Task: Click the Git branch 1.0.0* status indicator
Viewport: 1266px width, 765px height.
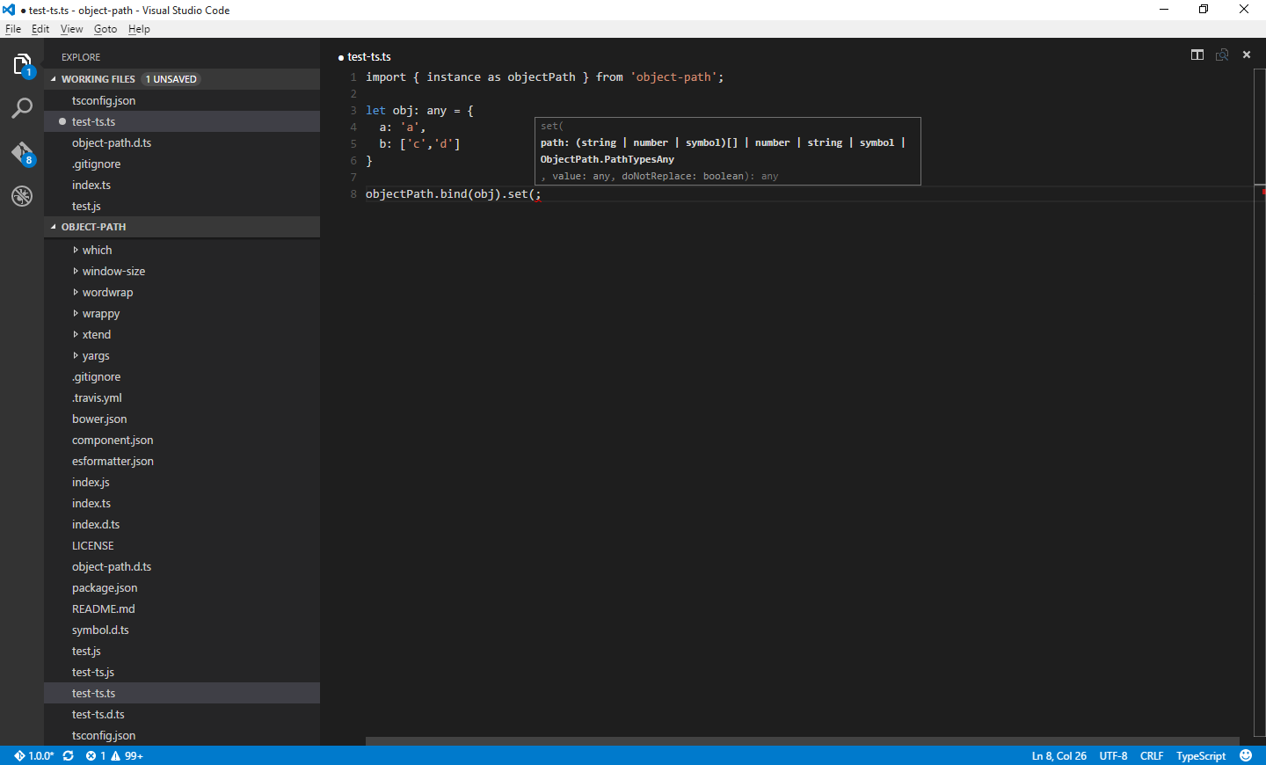Action: (34, 755)
